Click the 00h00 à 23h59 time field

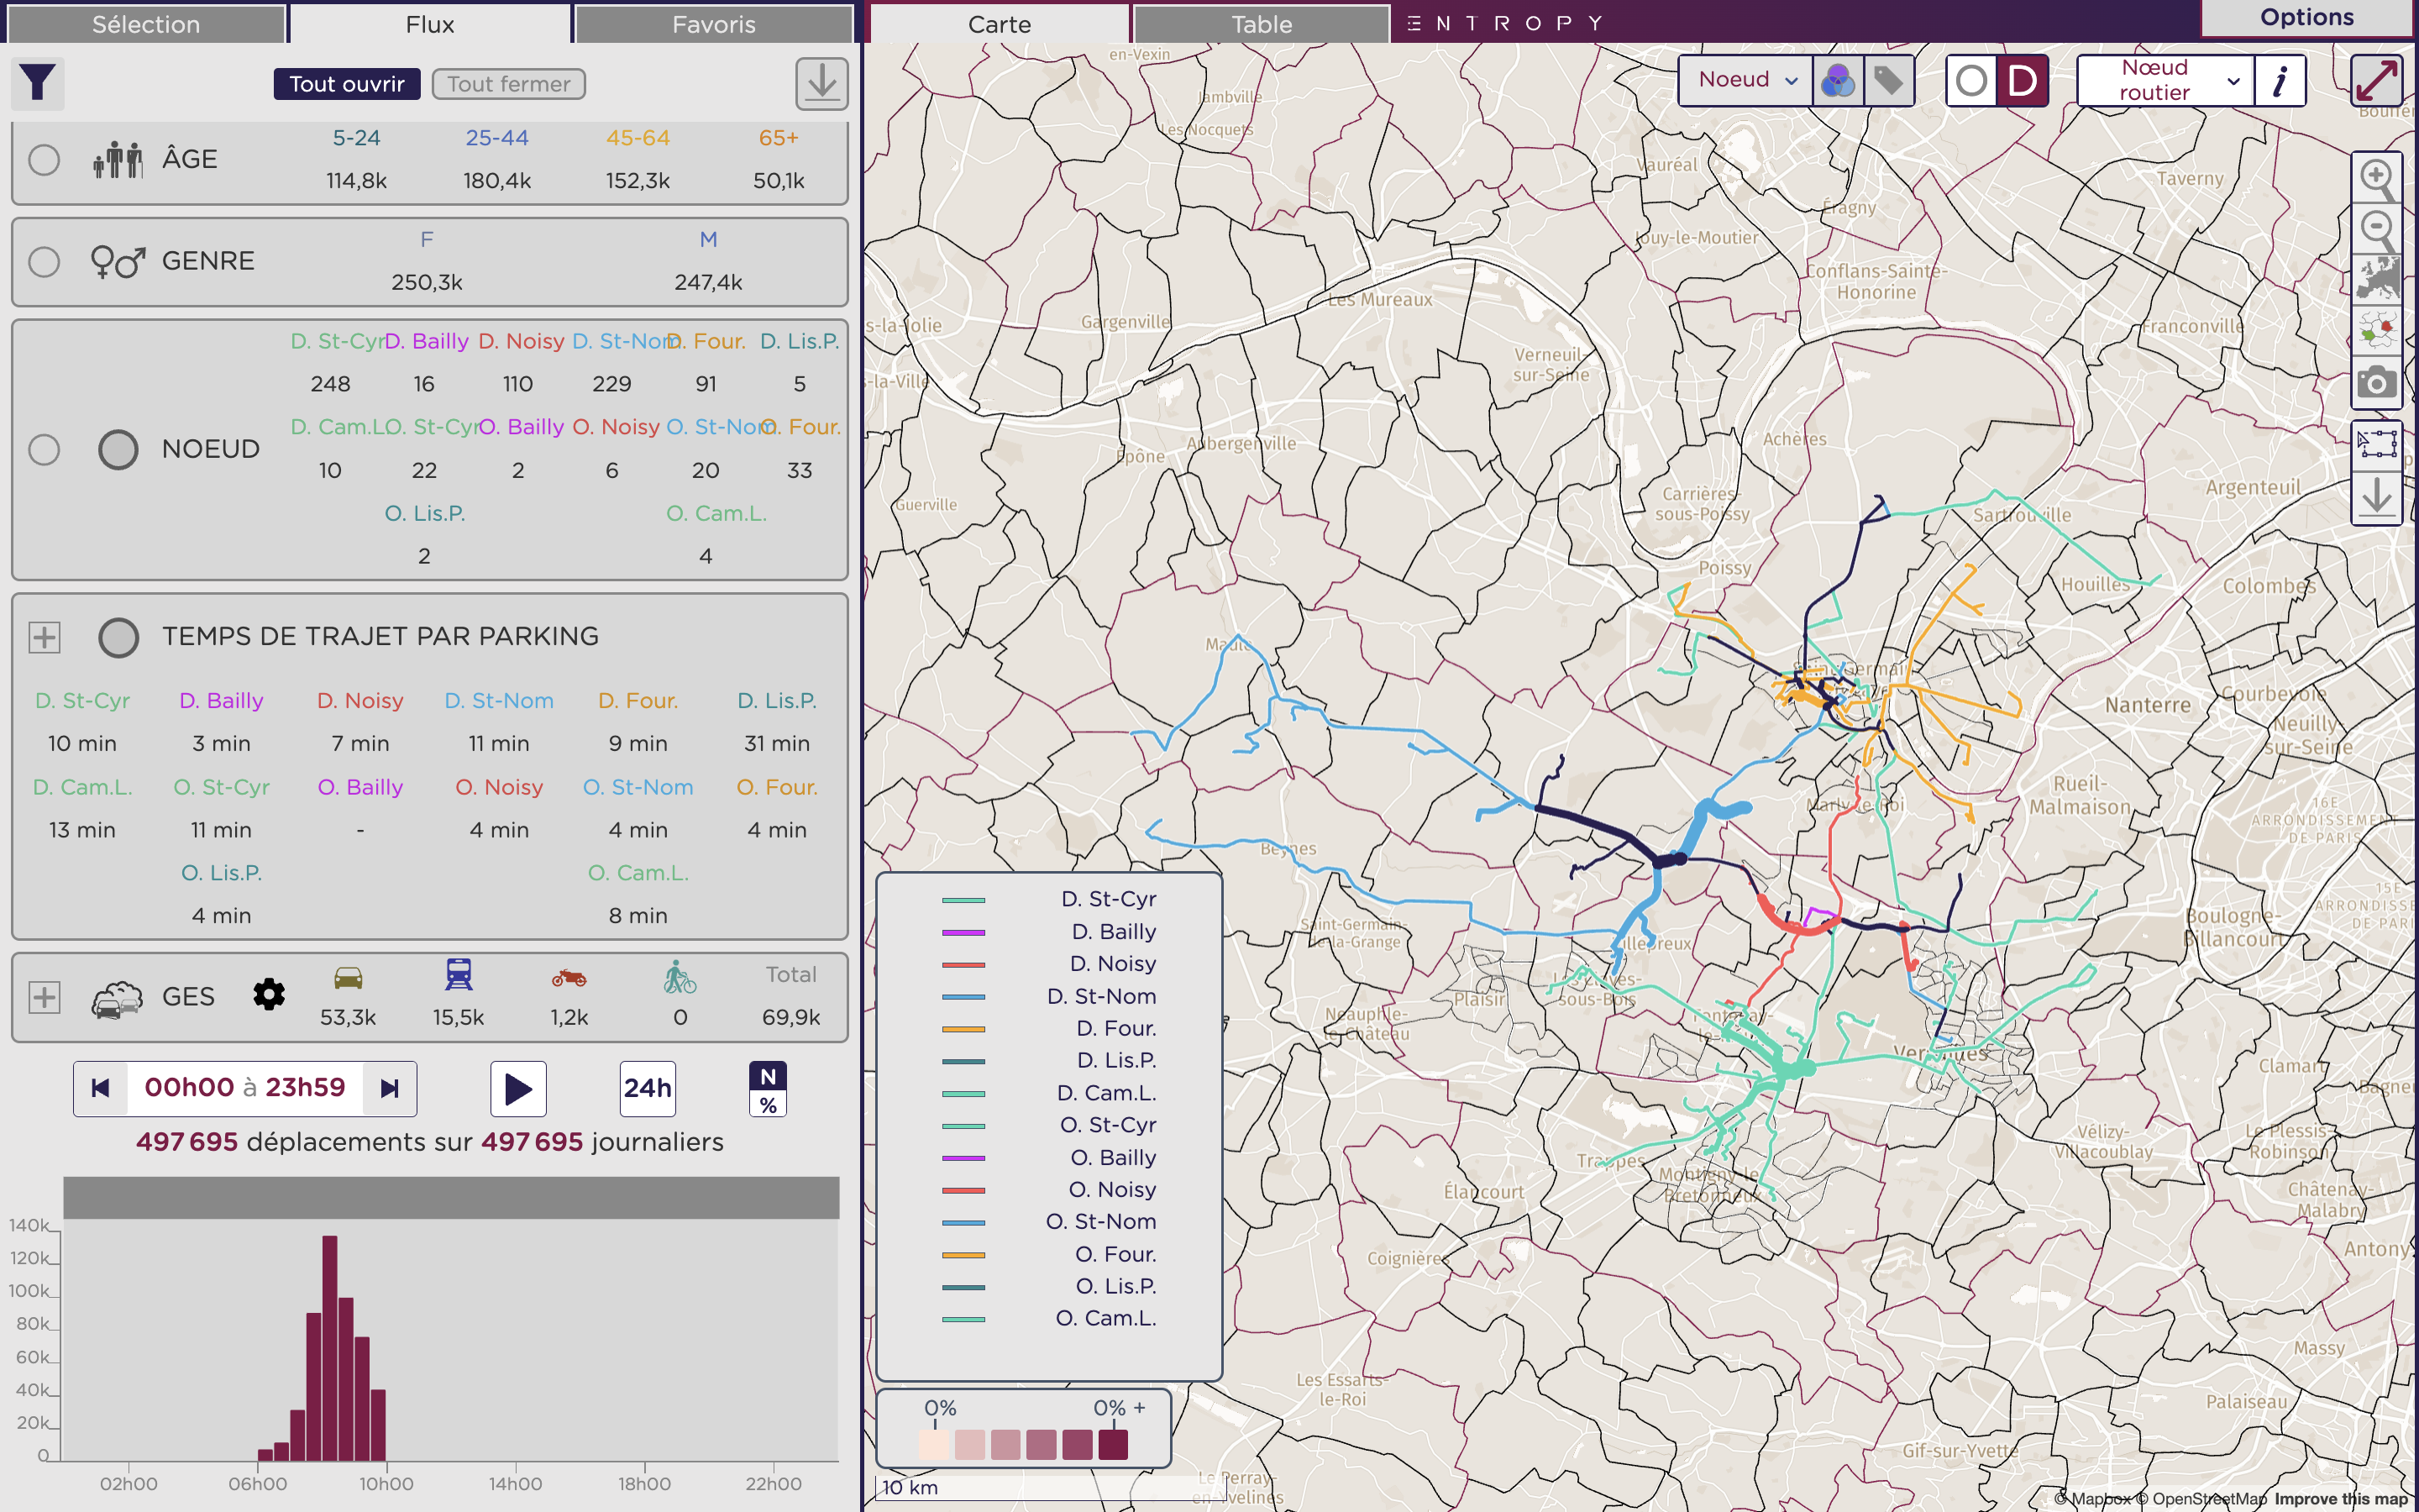coord(245,1088)
